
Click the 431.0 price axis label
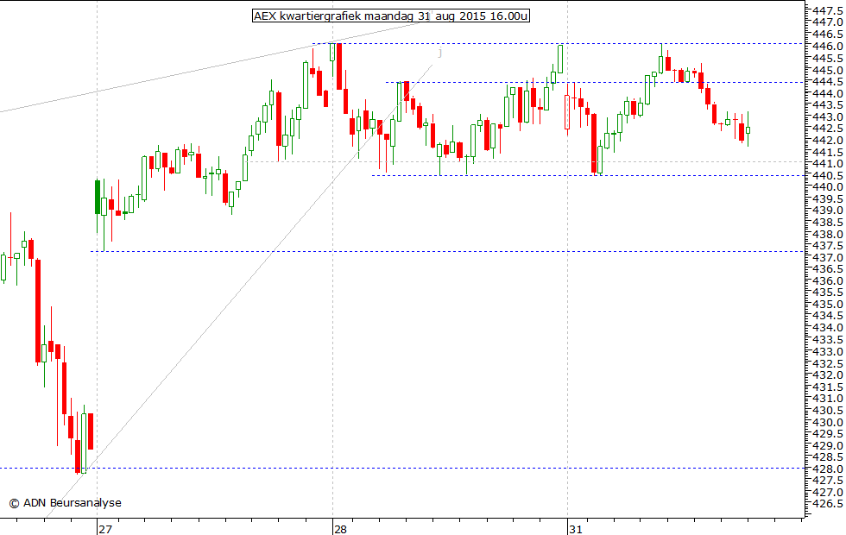(x=828, y=399)
